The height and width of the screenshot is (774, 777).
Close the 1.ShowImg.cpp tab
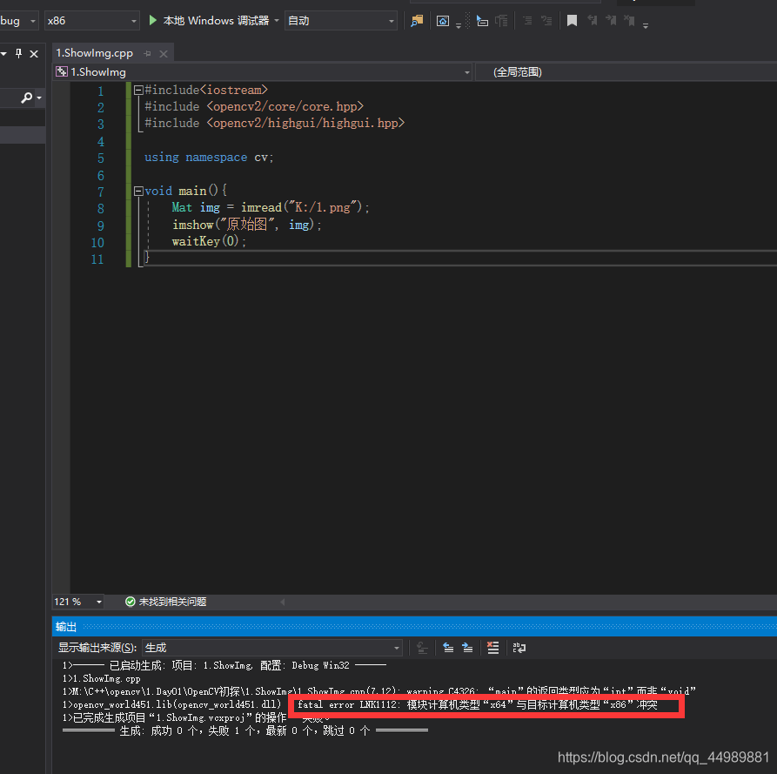pyautogui.click(x=164, y=54)
